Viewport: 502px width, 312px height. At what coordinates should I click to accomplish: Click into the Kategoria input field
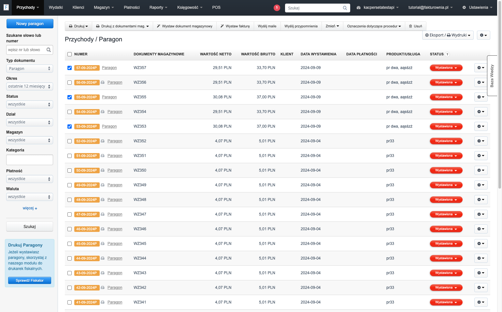[x=30, y=160]
